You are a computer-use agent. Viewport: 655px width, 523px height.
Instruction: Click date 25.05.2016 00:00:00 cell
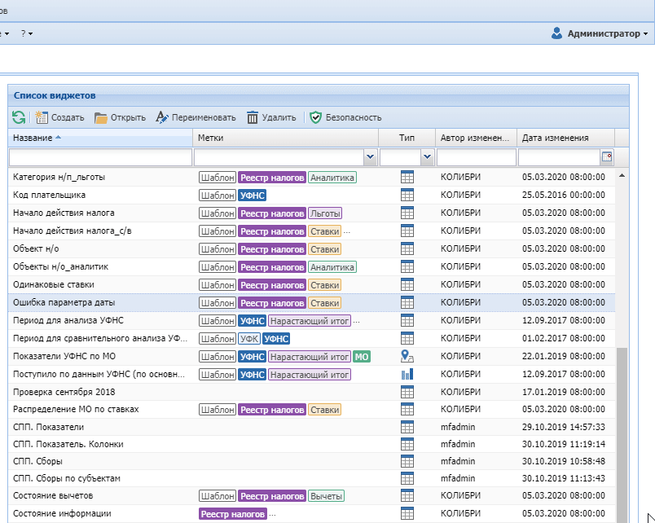(564, 195)
